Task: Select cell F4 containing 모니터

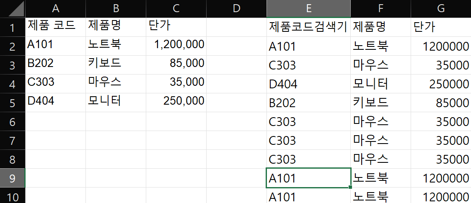Action: coord(380,84)
